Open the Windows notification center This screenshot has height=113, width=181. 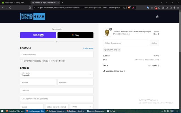[177, 111]
